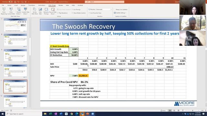Image resolution: width=207 pixels, height=116 pixels.
Task: Click in the PowerPoint Search box
Action: (104, 2)
